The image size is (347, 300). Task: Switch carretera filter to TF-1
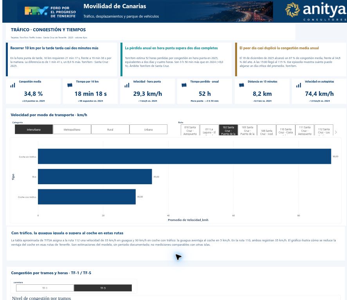[x=45, y=288]
